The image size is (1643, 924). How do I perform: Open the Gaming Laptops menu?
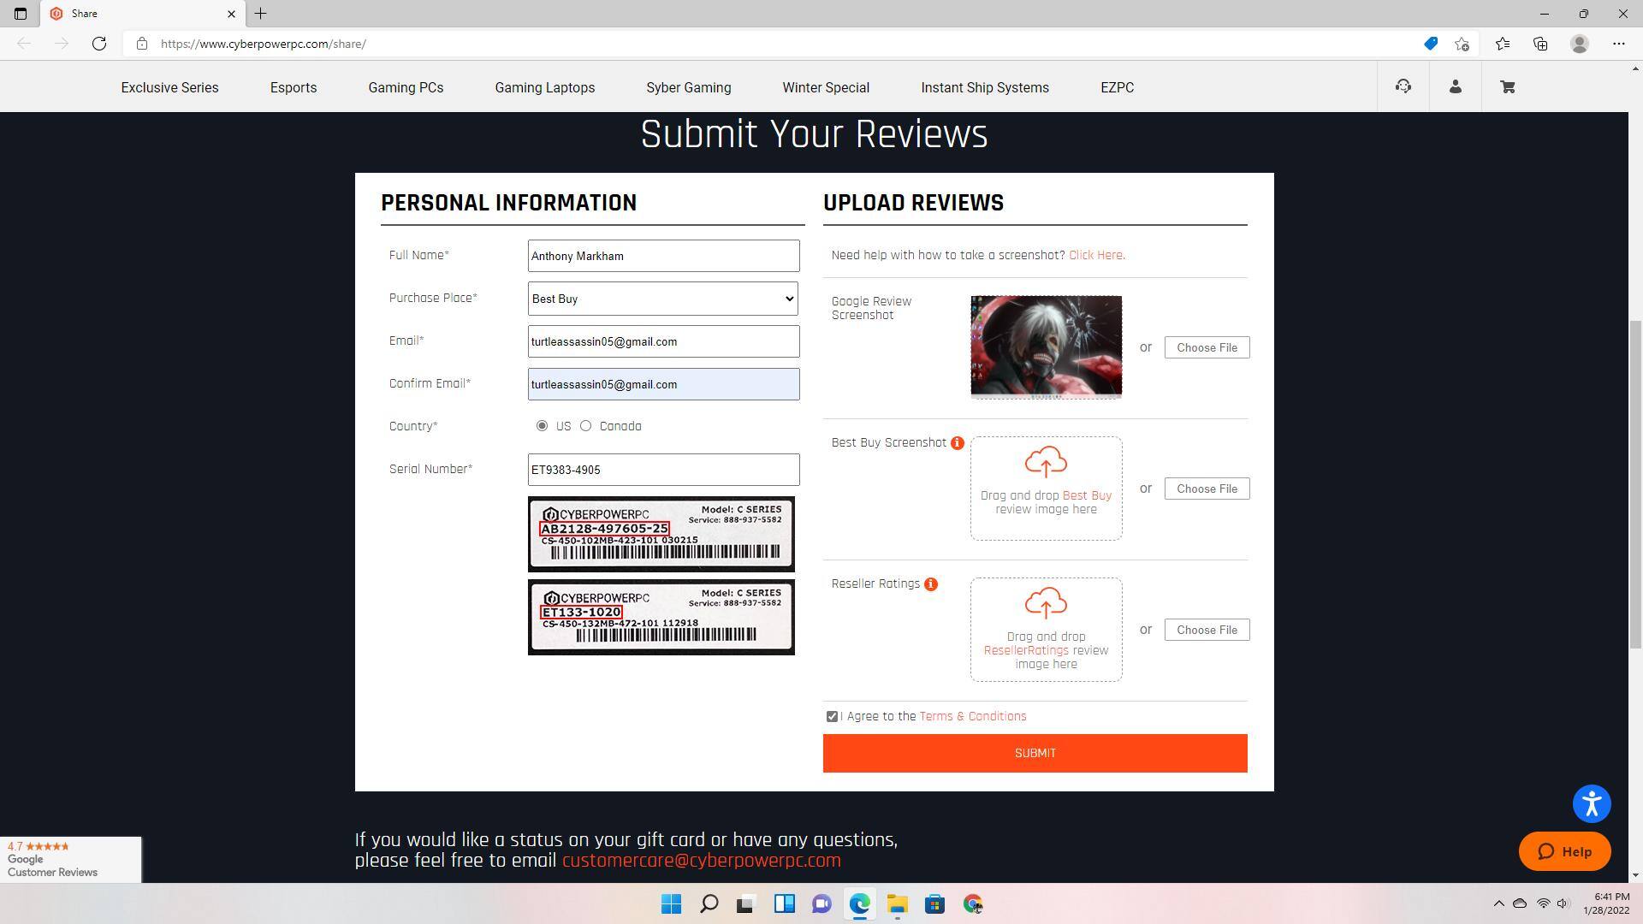[544, 87]
